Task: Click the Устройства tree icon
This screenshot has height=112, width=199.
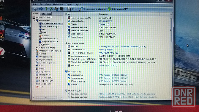Action: pos(37,72)
